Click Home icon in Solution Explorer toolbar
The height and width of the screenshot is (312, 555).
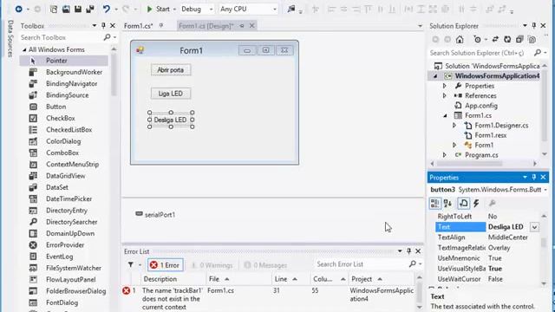[460, 40]
